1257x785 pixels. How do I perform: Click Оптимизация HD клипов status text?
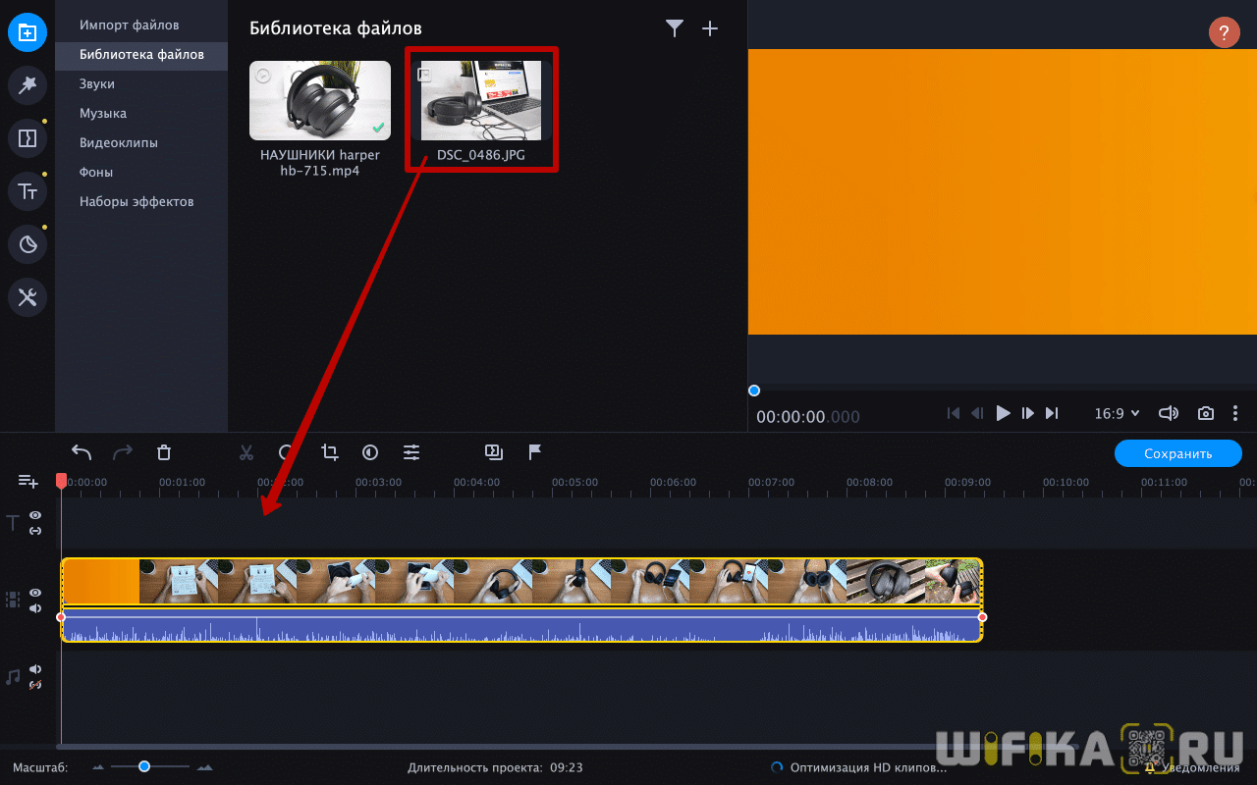pyautogui.click(x=868, y=767)
